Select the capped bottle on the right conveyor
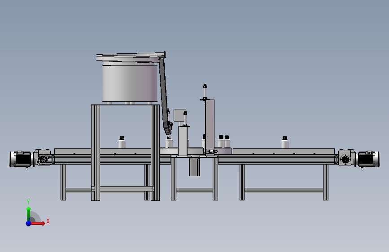Viewport: 389px width, 252px height. click(x=285, y=143)
